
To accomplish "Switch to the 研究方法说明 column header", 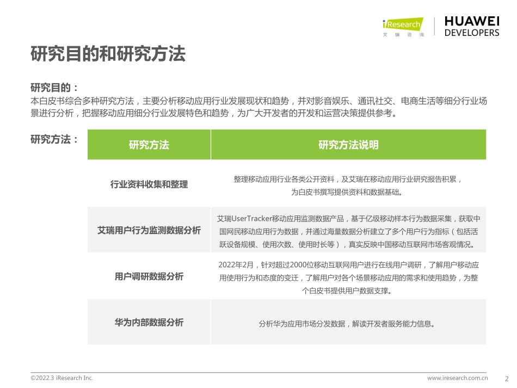I will point(348,145).
